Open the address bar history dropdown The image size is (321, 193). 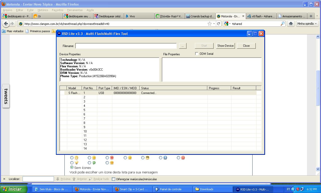pyautogui.click(x=214, y=24)
